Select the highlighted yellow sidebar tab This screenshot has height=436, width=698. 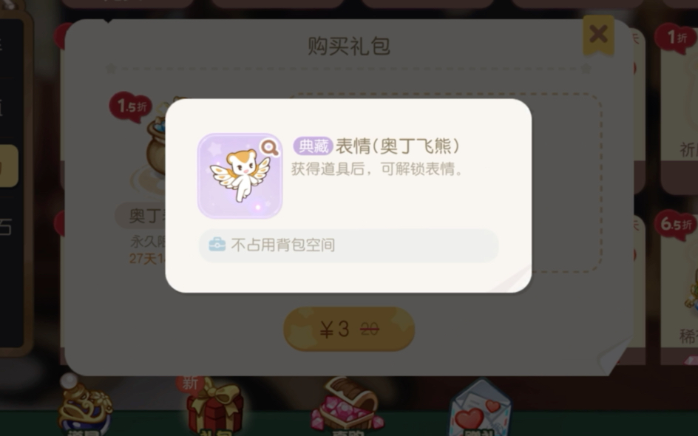pyautogui.click(x=8, y=166)
